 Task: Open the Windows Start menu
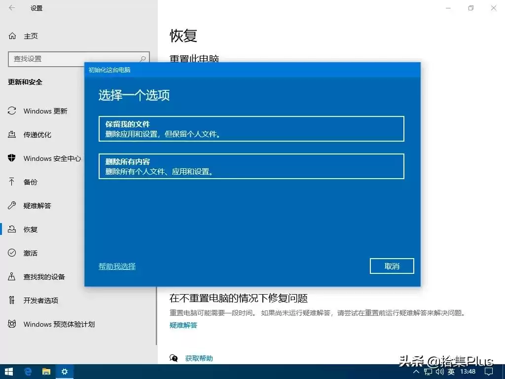(9, 372)
